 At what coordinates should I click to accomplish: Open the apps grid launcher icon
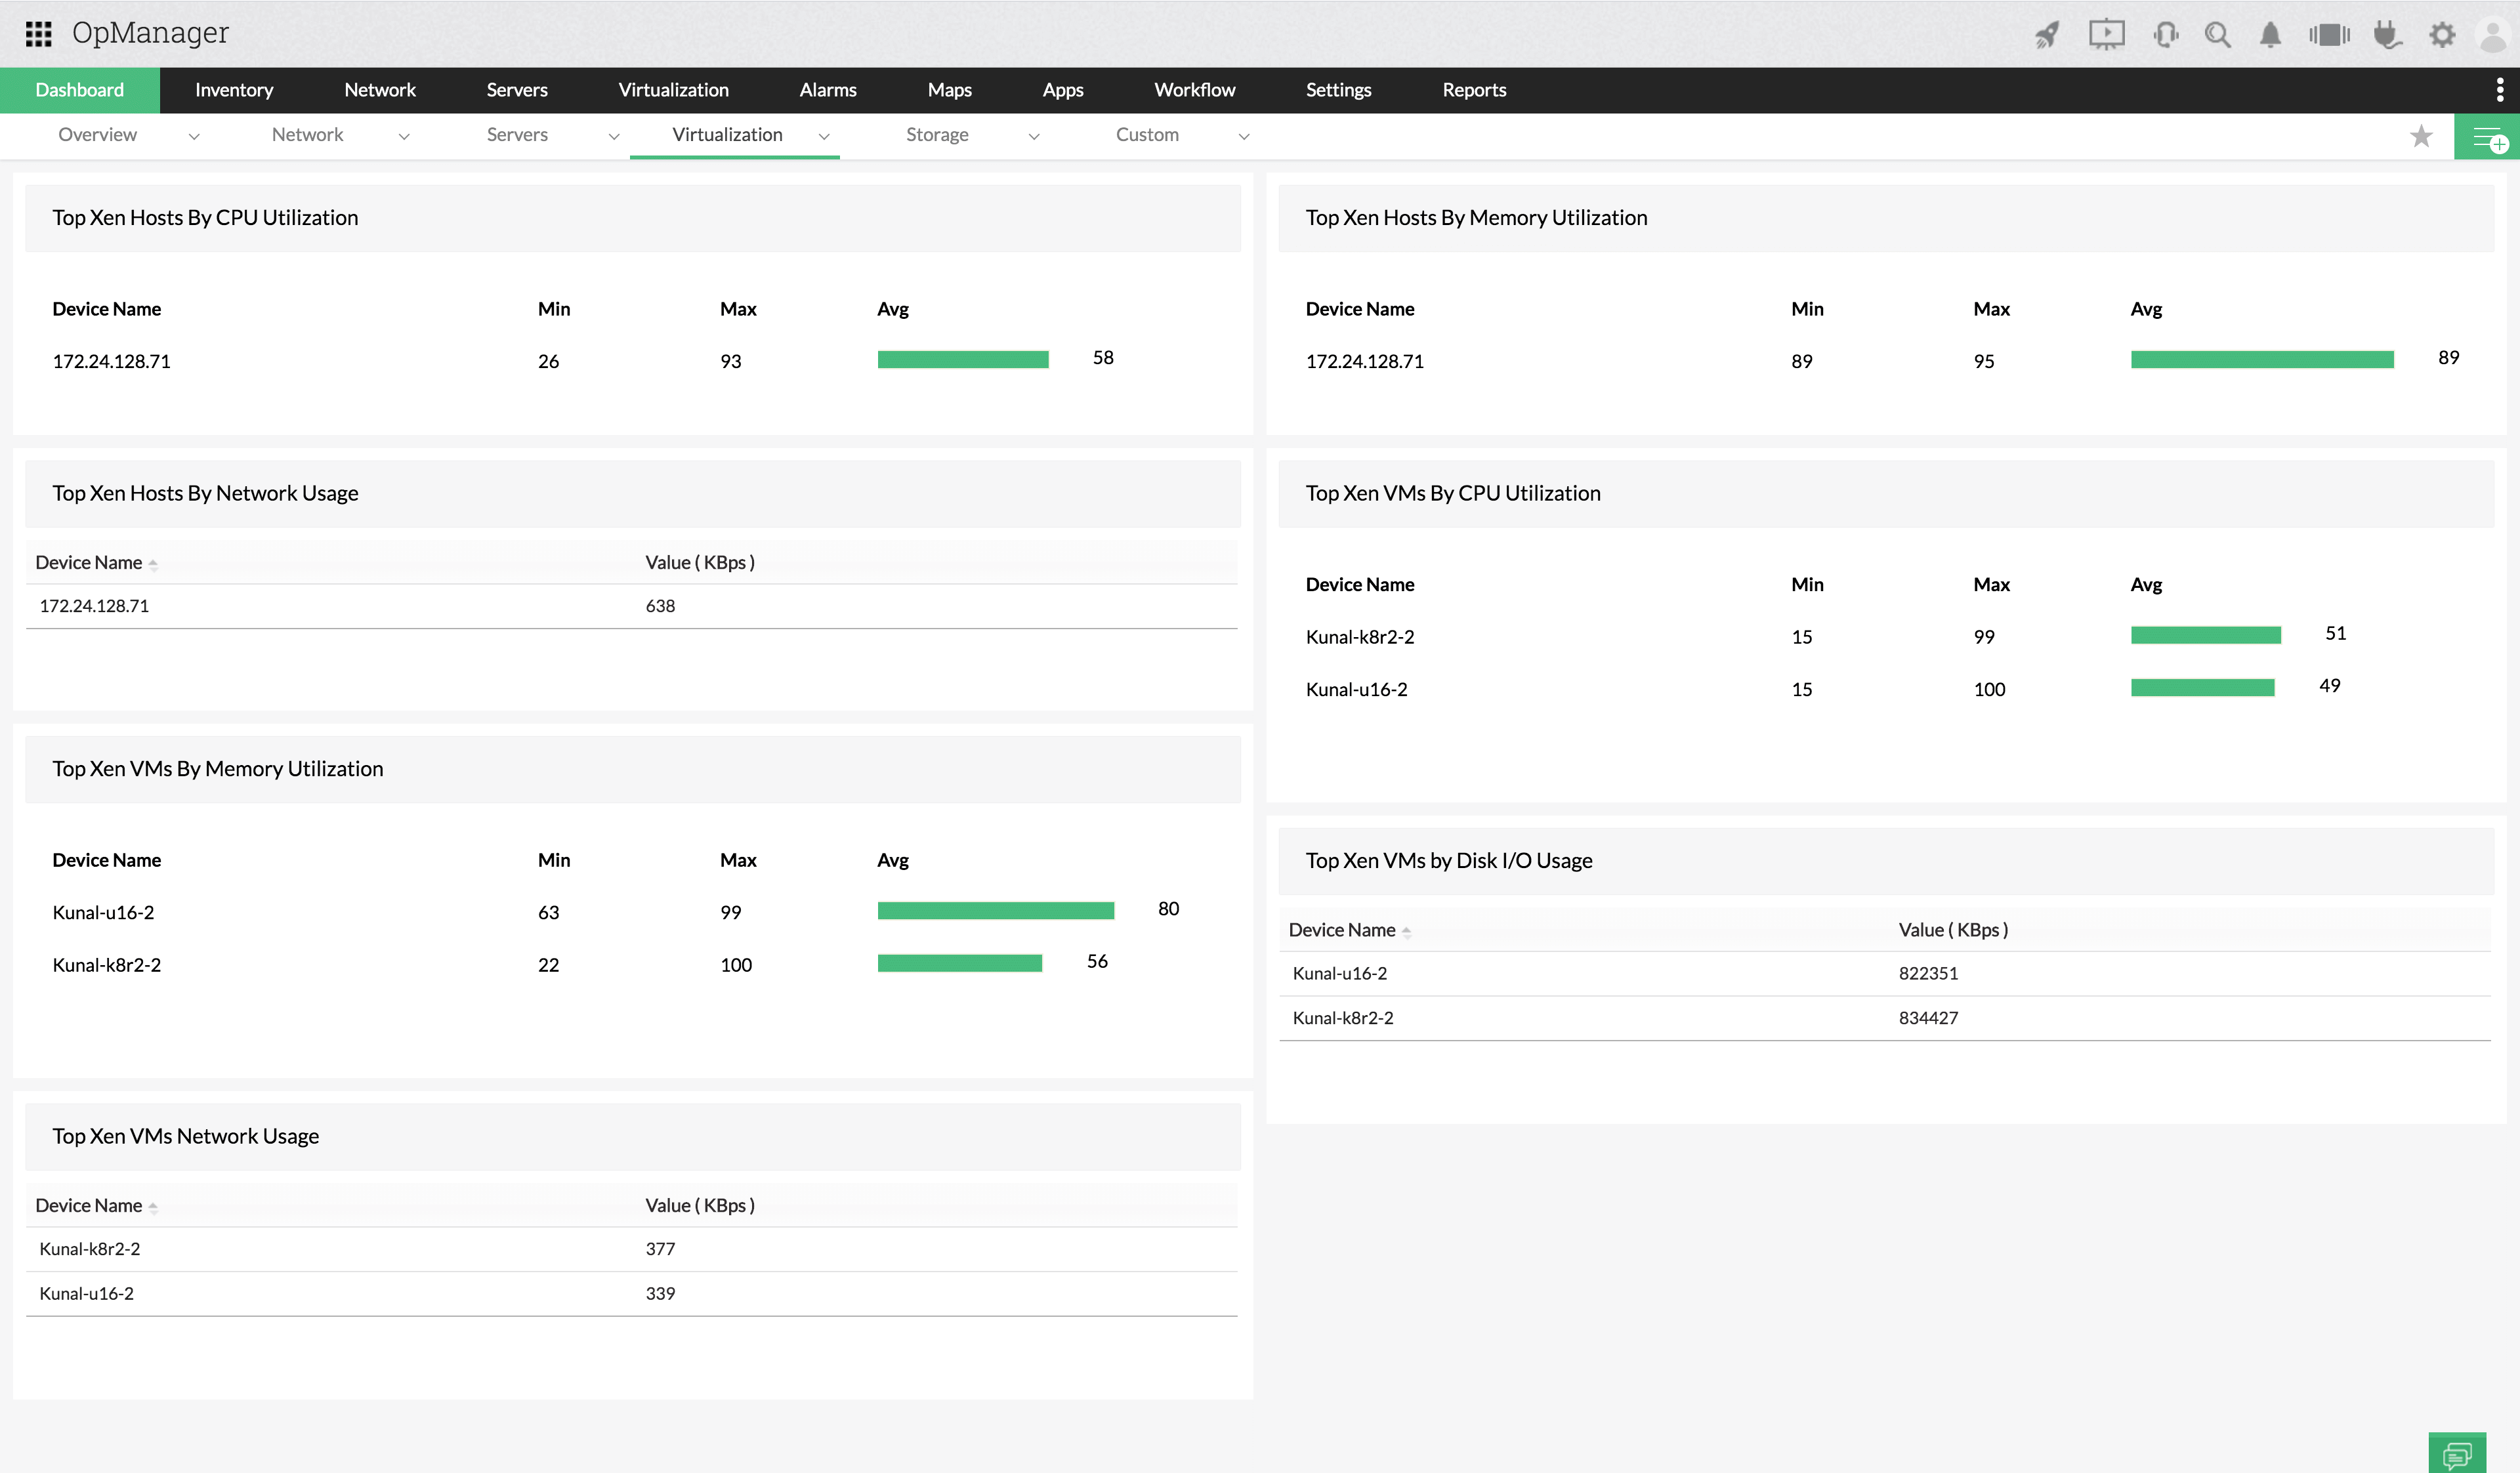(38, 34)
